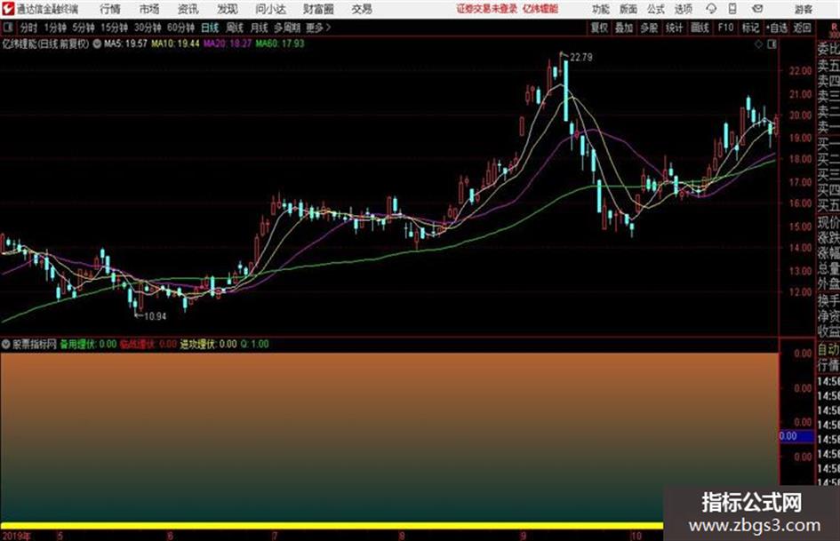The width and height of the screenshot is (840, 541).
Task: Expand the 更多 period options
Action: [318, 28]
